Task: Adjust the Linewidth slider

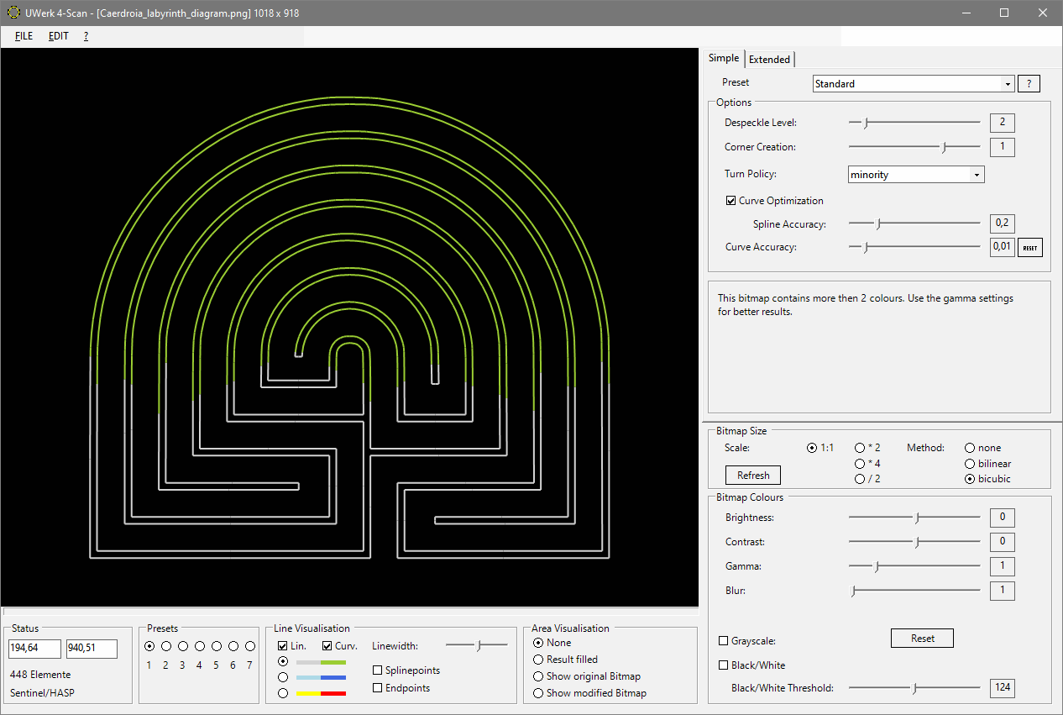Action: pos(477,645)
